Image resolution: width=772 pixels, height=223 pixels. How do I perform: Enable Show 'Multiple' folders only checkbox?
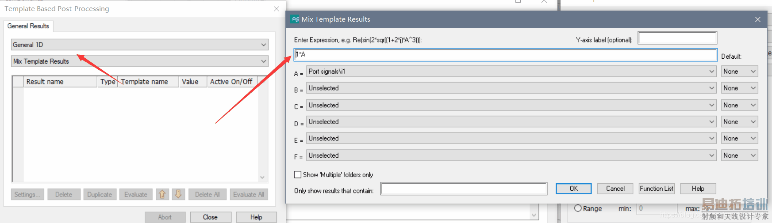pos(298,175)
